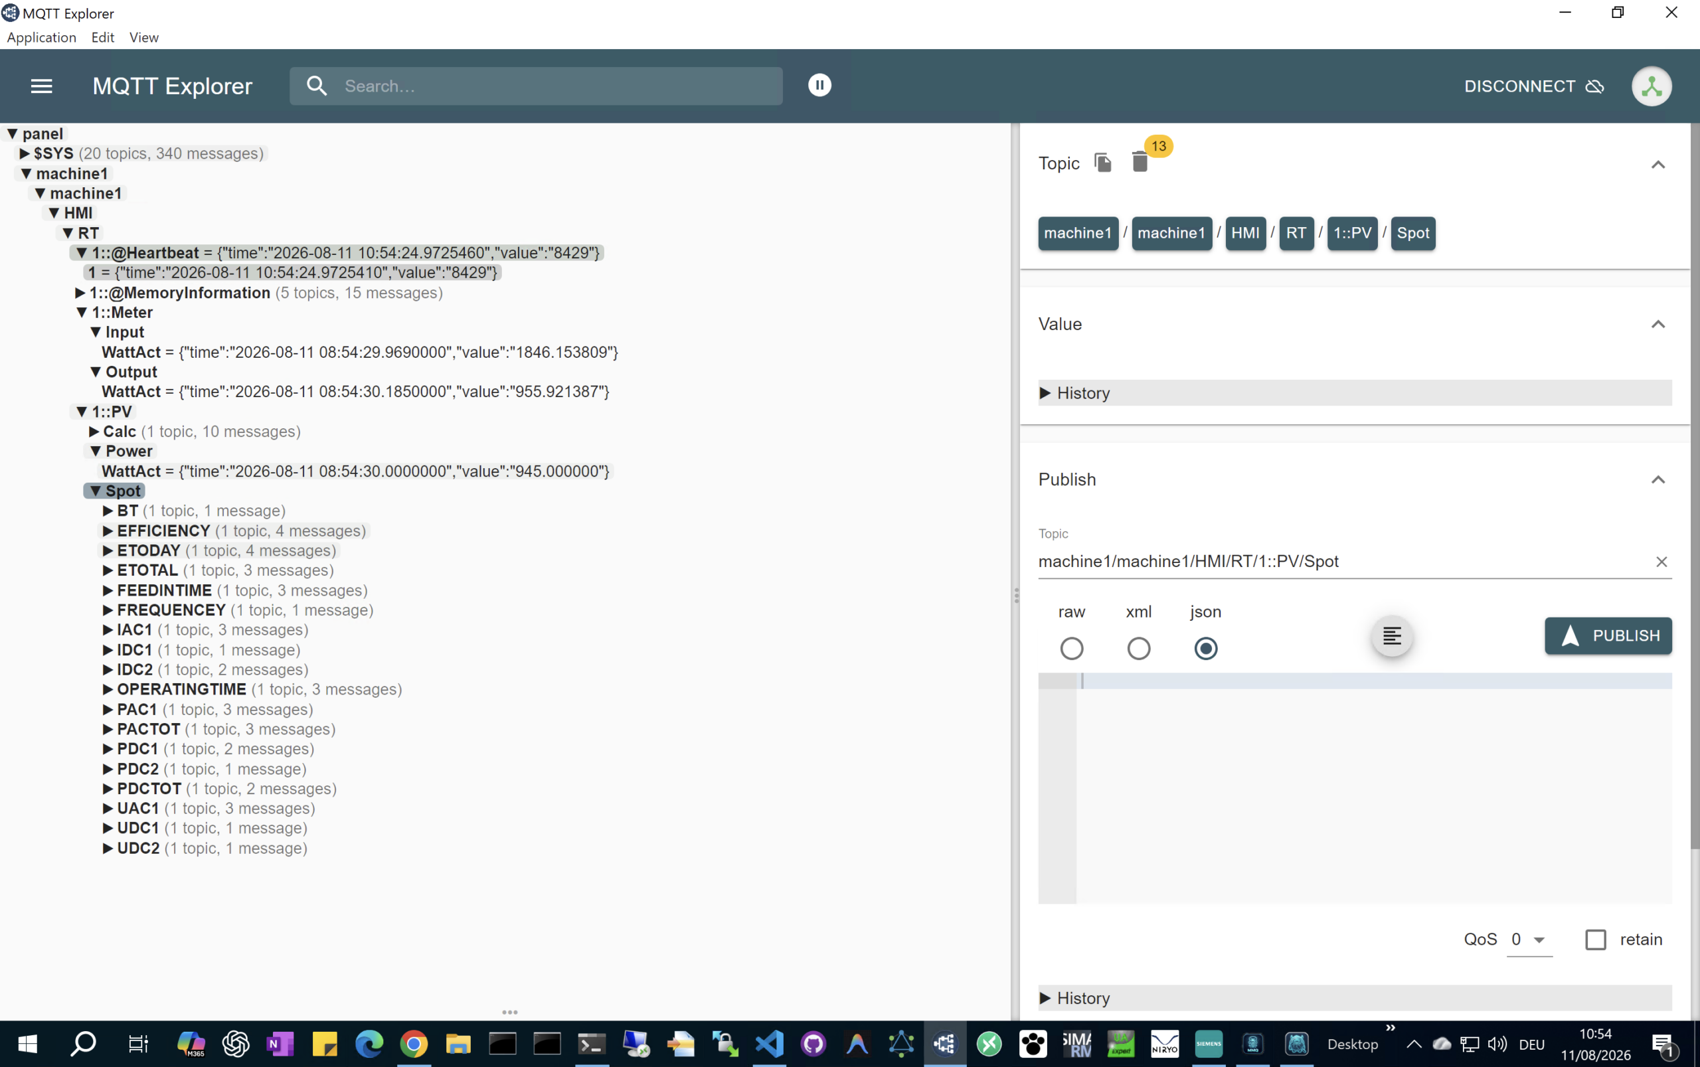Click the search magnifier icon
Screen dimensions: 1700x1067
click(x=317, y=86)
